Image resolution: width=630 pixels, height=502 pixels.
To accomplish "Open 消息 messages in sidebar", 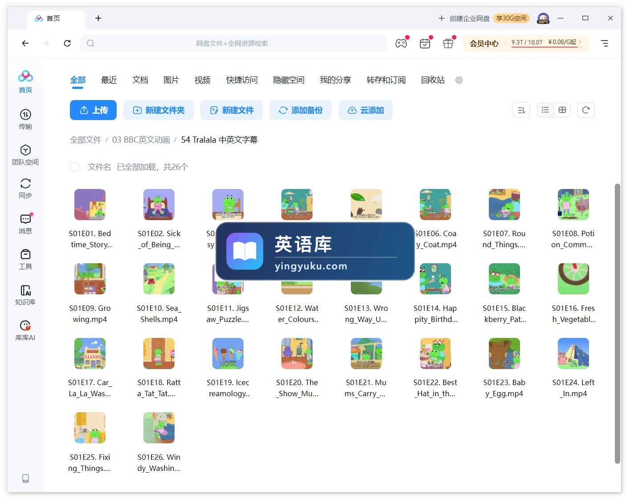I will [25, 224].
